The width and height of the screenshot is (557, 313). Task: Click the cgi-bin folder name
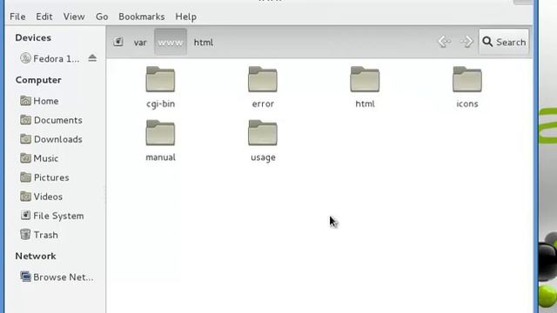(160, 104)
